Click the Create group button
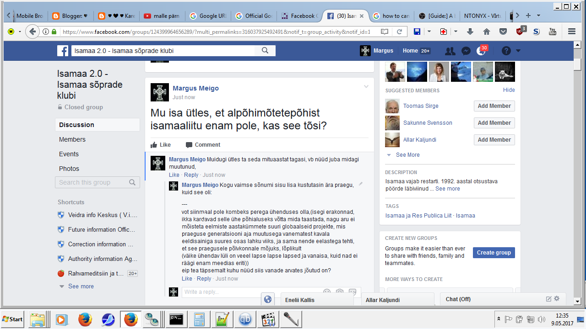Screen dimensions: 586x329 (494, 253)
